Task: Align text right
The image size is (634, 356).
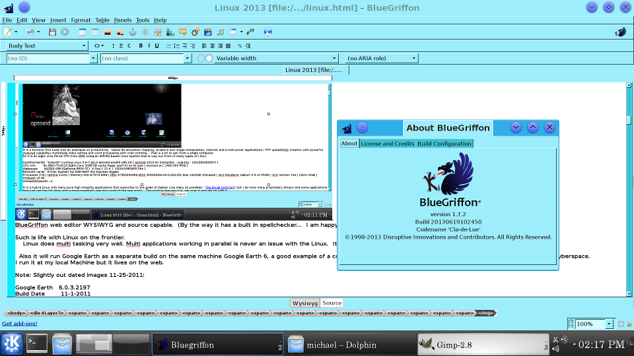Action: [x=221, y=46]
